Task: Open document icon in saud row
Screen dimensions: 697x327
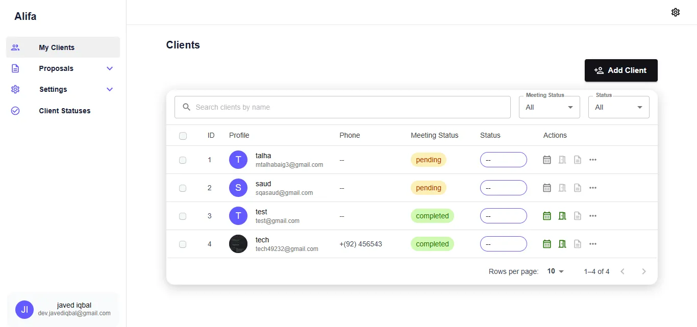Action: pyautogui.click(x=578, y=188)
